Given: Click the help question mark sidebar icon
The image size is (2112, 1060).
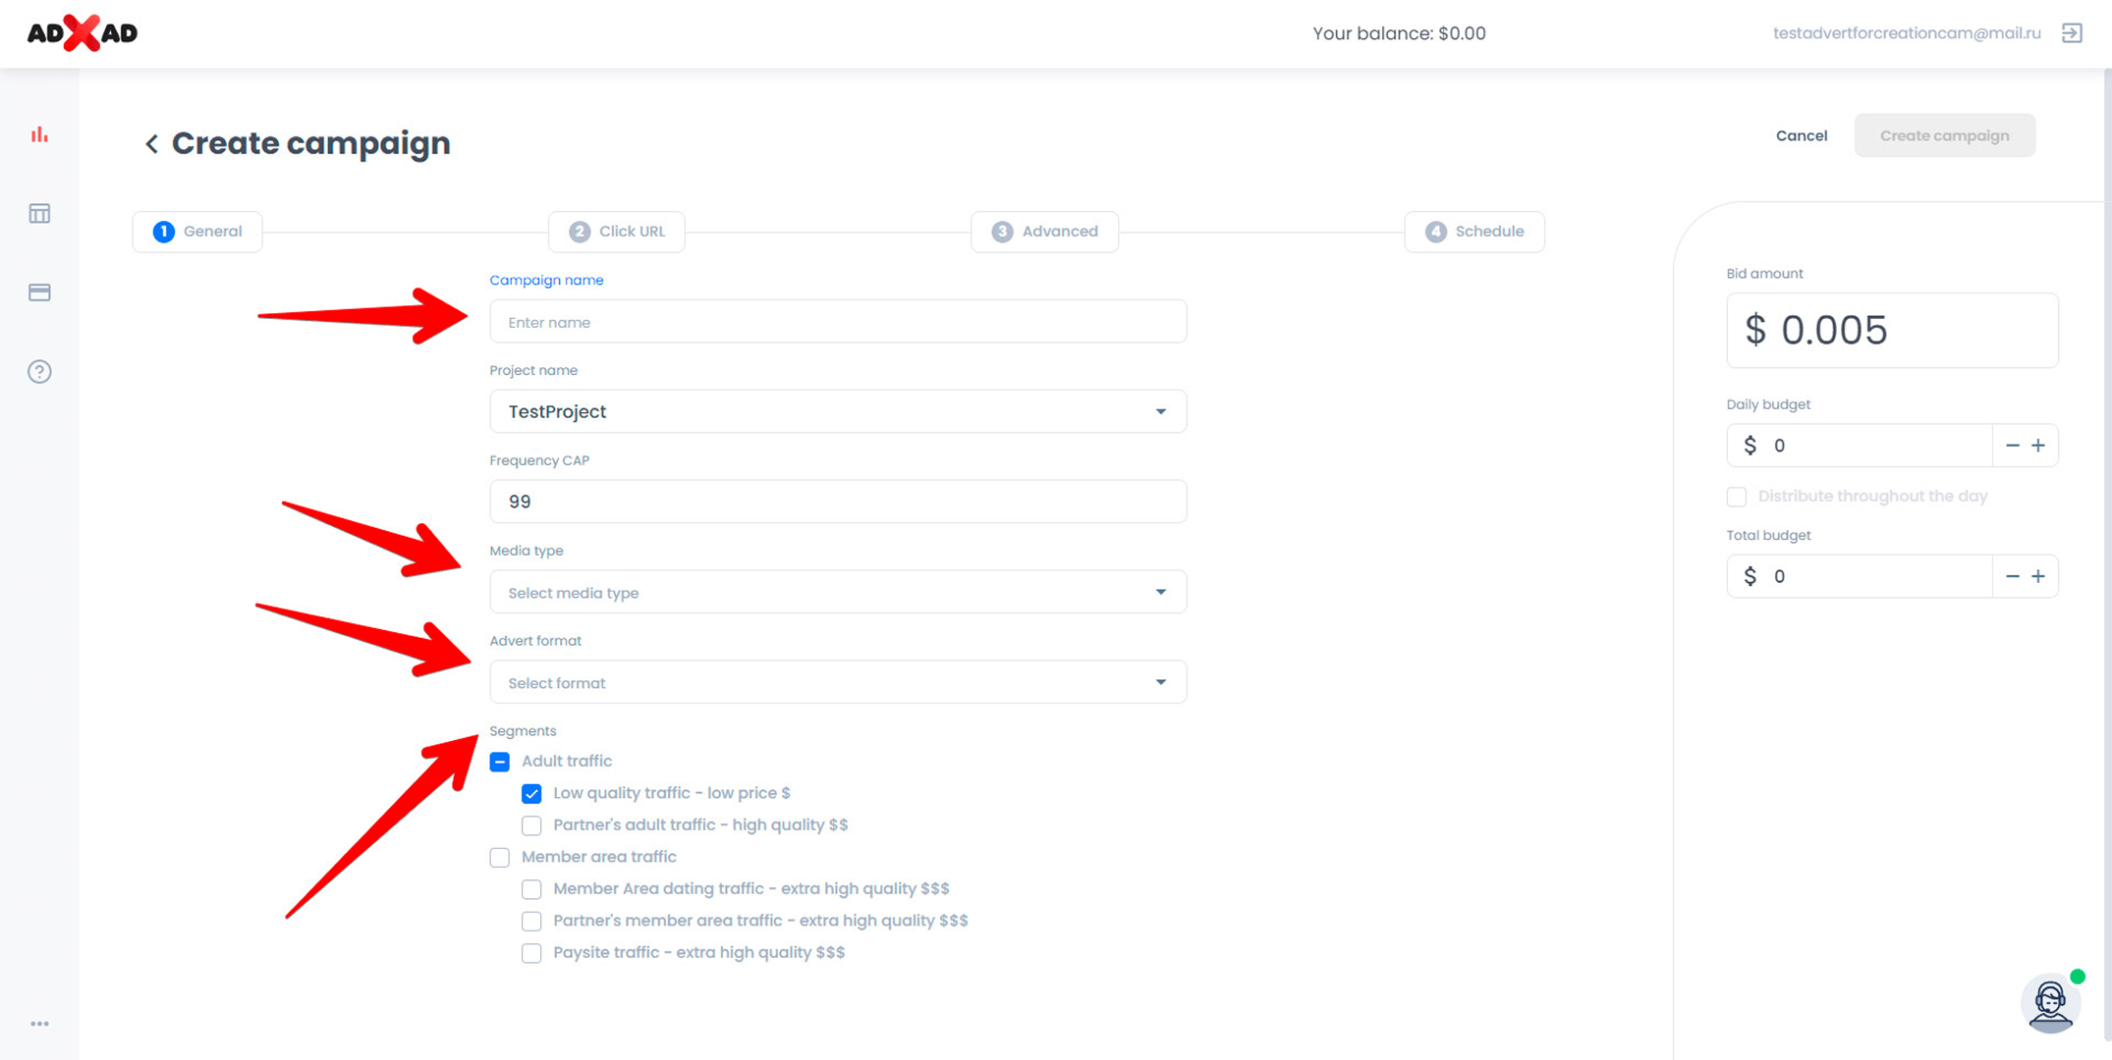Looking at the screenshot, I should click(39, 372).
